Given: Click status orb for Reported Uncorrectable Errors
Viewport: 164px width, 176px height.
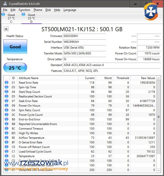Looking at the screenshot, I should click(x=6, y=124).
